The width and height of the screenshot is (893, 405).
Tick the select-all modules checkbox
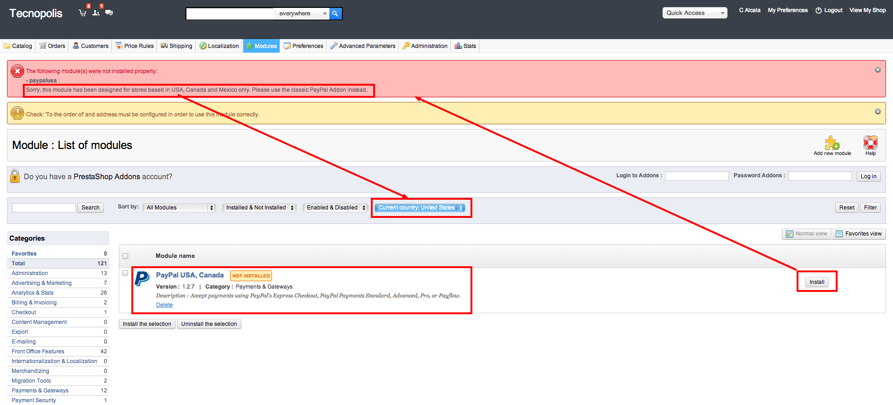click(125, 256)
